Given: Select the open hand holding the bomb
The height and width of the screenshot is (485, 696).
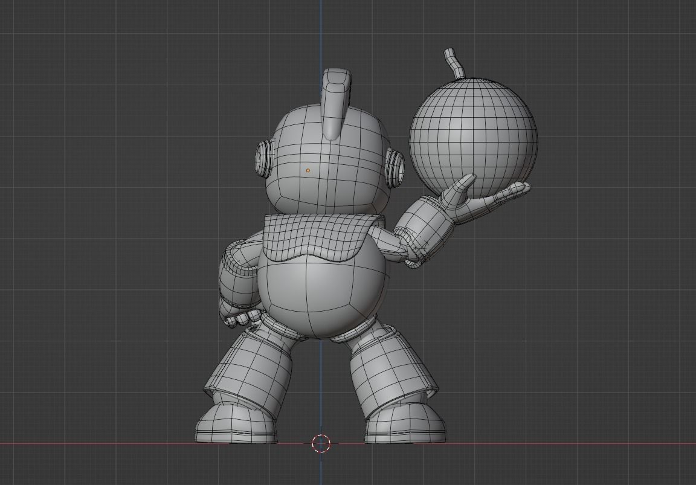Looking at the screenshot, I should click(484, 198).
